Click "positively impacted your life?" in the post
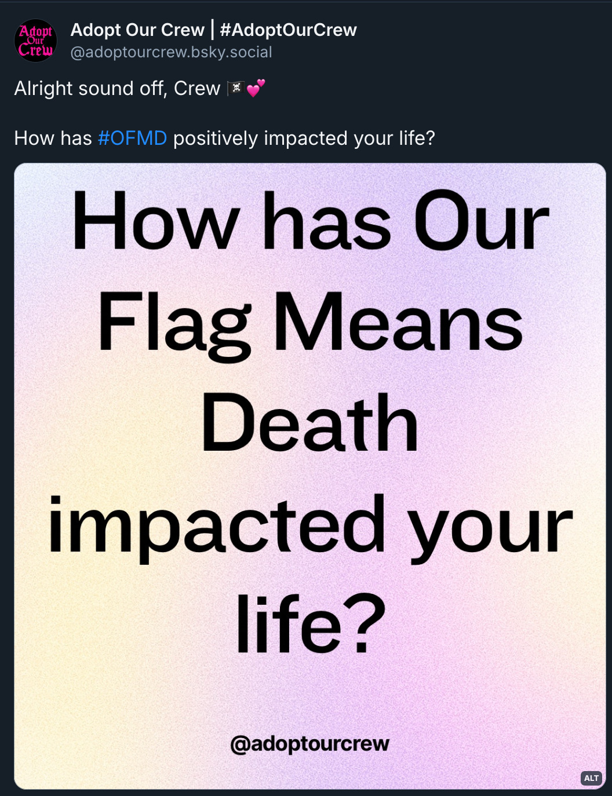Screen dimensions: 612x796 304,138
